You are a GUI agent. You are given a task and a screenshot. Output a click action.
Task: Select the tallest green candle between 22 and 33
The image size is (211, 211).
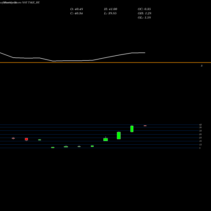119,135
